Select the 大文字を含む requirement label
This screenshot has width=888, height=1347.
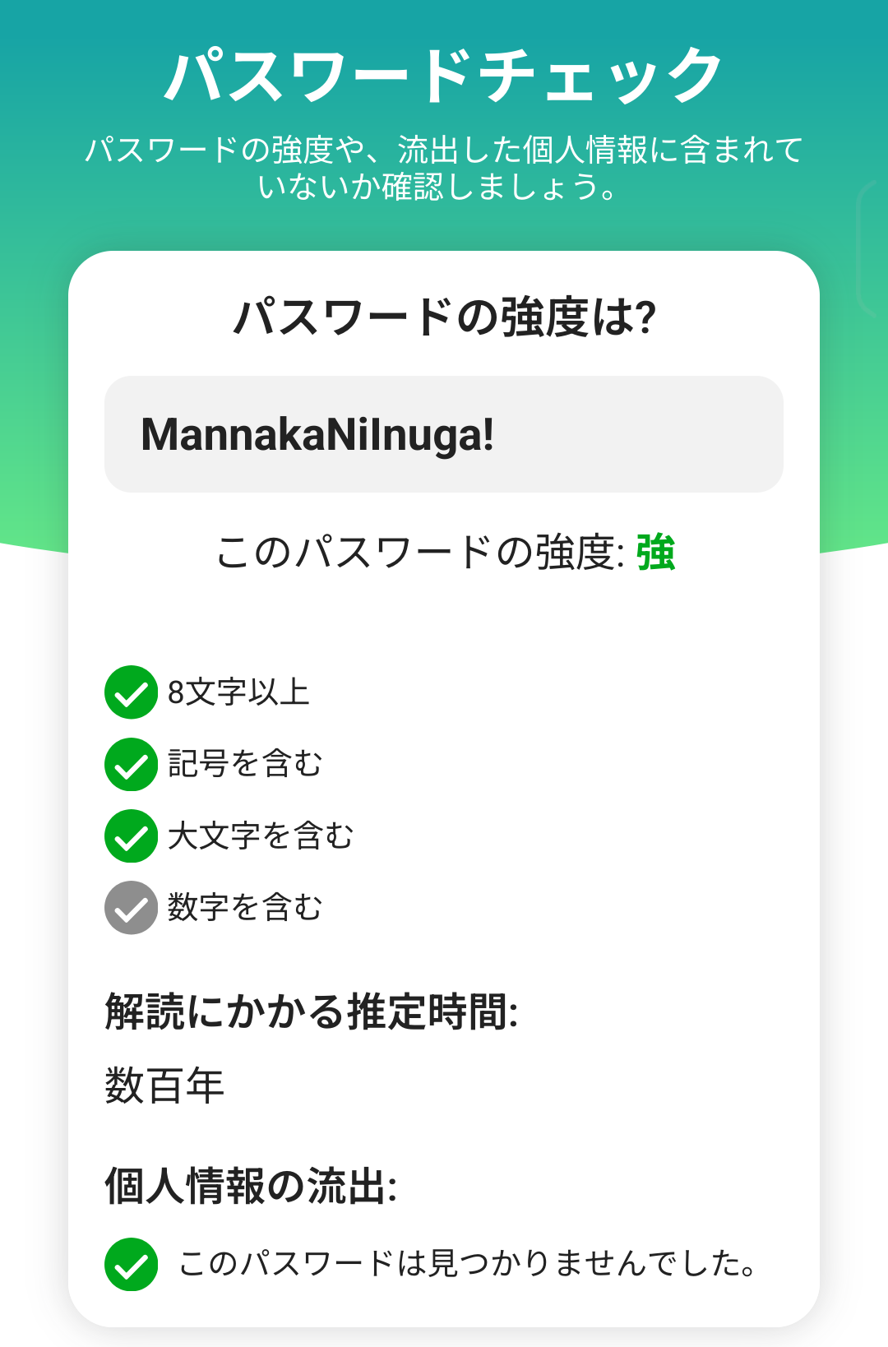[261, 836]
